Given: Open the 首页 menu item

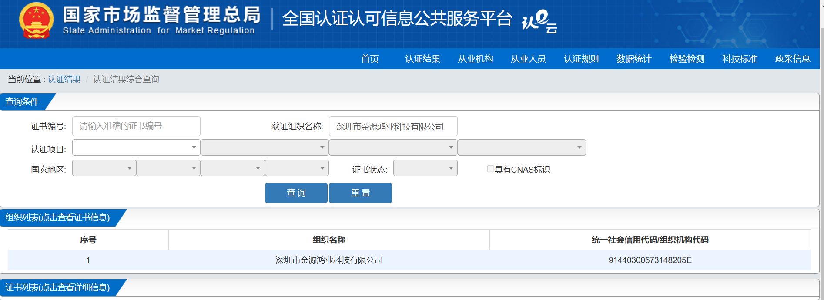Looking at the screenshot, I should pos(370,59).
